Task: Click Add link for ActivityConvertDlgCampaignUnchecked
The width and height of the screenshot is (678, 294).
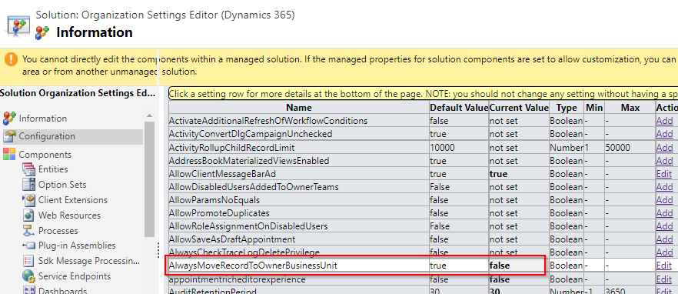Action: [x=665, y=134]
